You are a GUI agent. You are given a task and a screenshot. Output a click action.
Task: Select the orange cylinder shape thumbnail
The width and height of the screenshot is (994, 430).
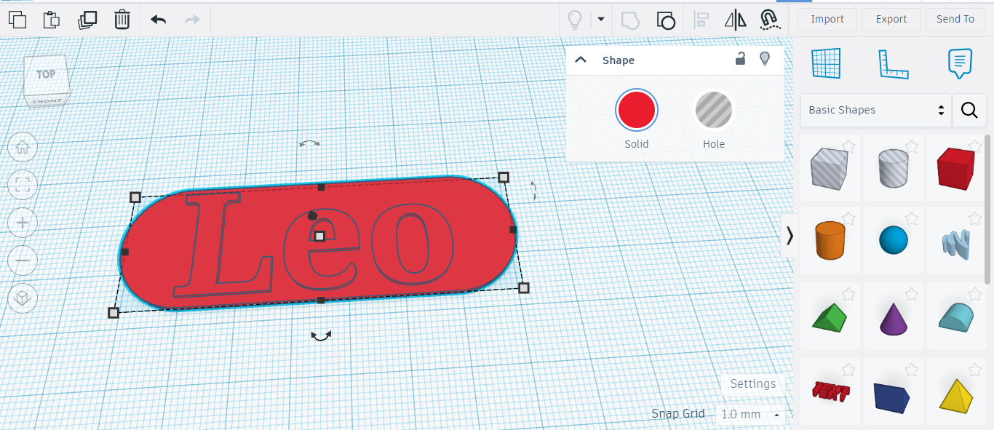830,240
